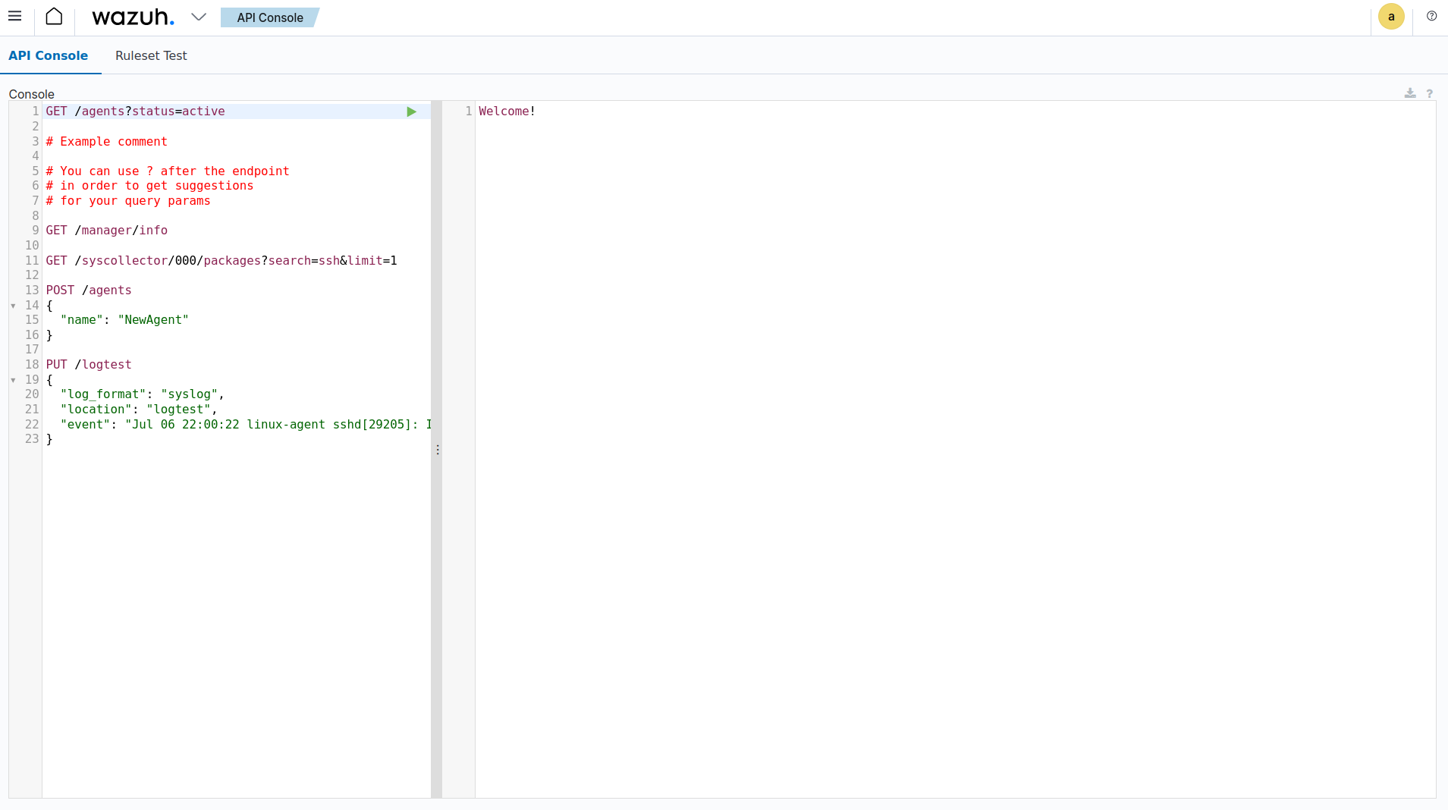Click line number 13 in the gutter

tap(32, 290)
